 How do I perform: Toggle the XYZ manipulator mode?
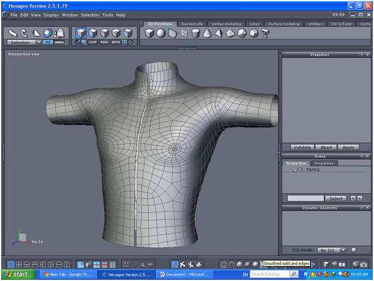point(47,42)
